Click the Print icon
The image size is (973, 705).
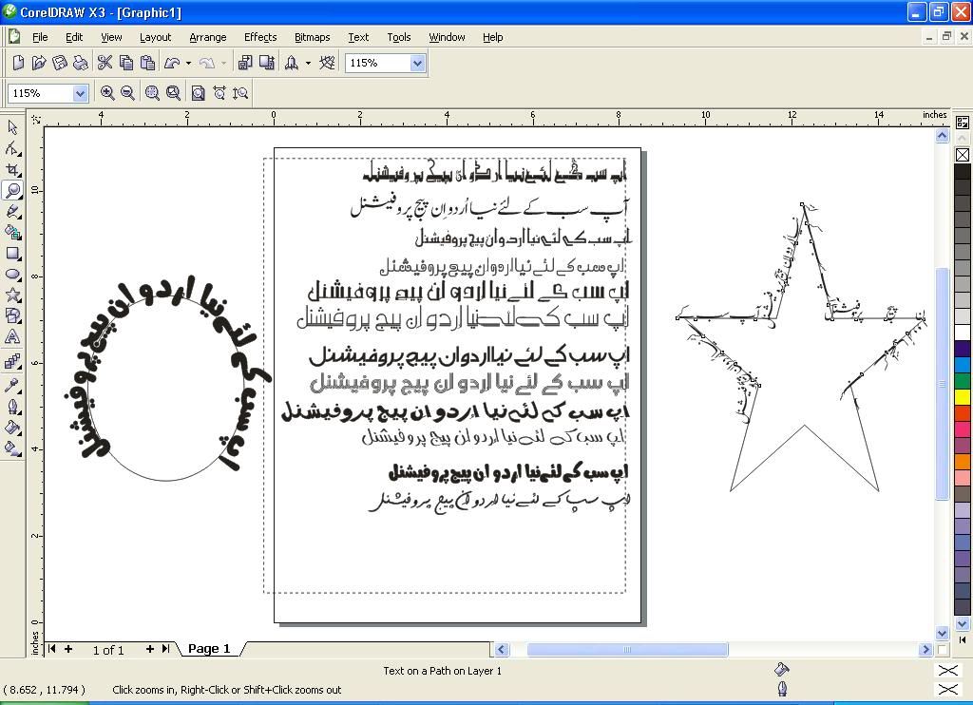[x=80, y=63]
